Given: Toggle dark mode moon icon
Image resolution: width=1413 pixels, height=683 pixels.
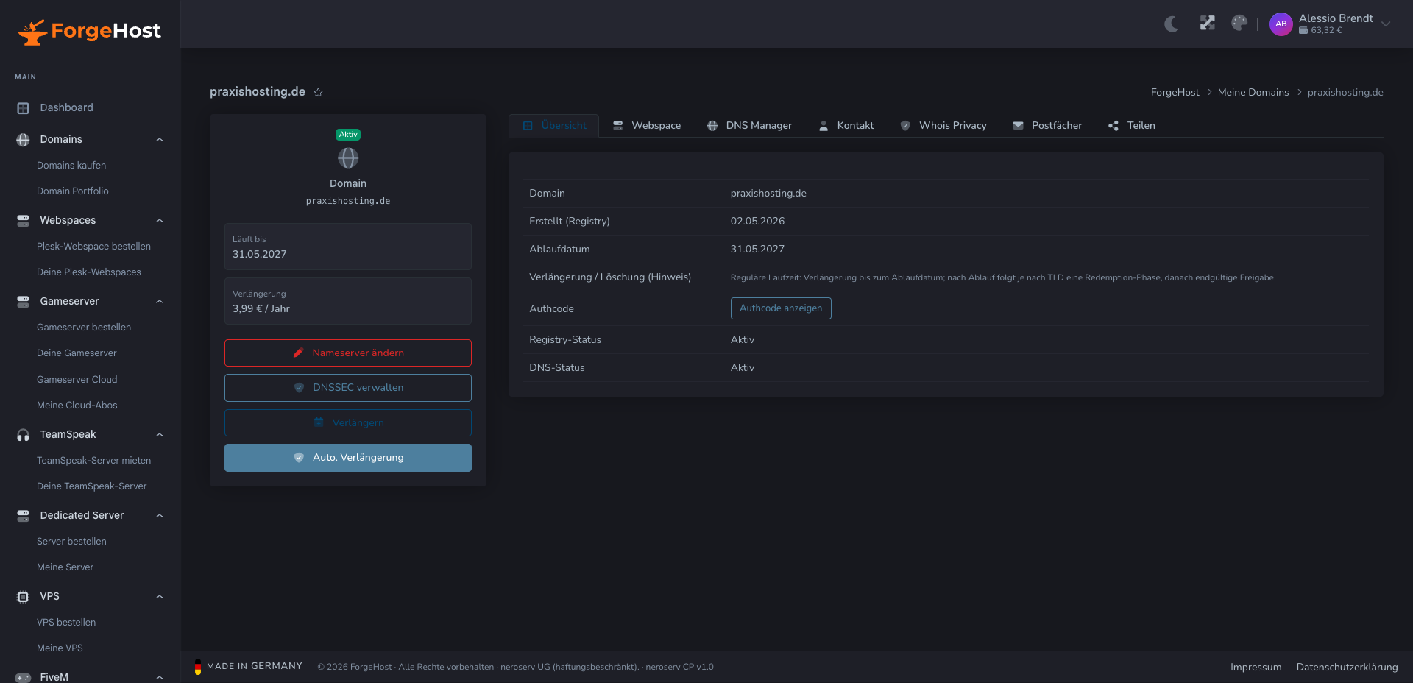Looking at the screenshot, I should click(x=1172, y=24).
